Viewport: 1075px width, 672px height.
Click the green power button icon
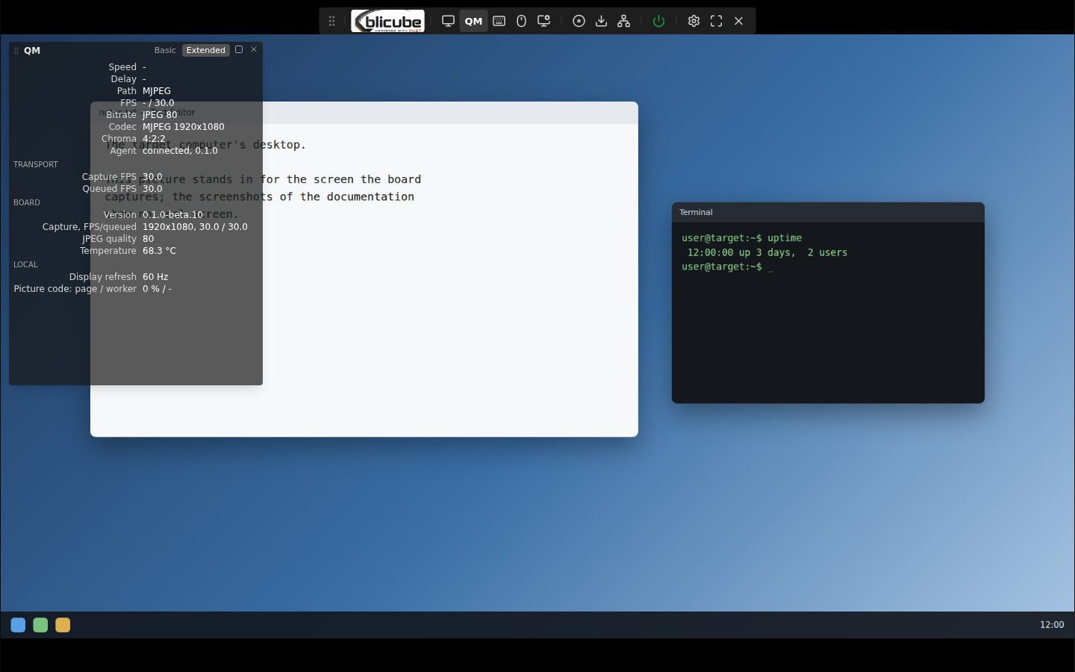658,21
